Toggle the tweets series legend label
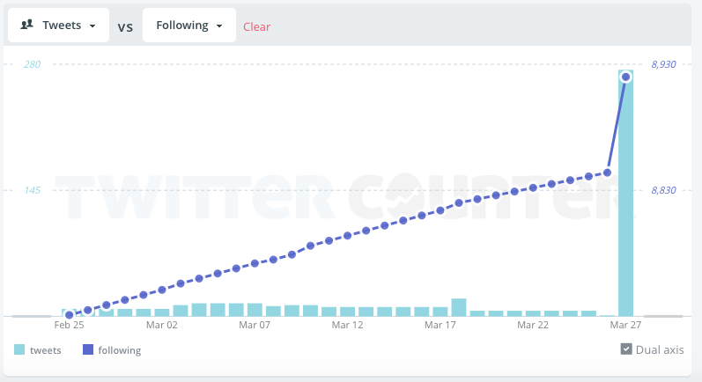 46,350
